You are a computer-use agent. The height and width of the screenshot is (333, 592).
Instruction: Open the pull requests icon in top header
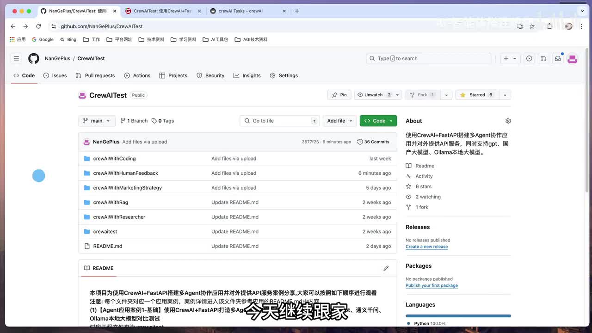point(543,58)
